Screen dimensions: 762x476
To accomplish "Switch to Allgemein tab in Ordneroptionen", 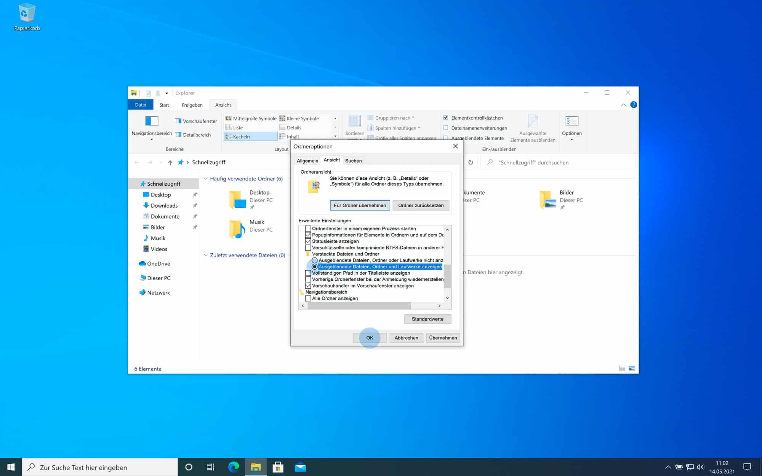I will pos(307,161).
